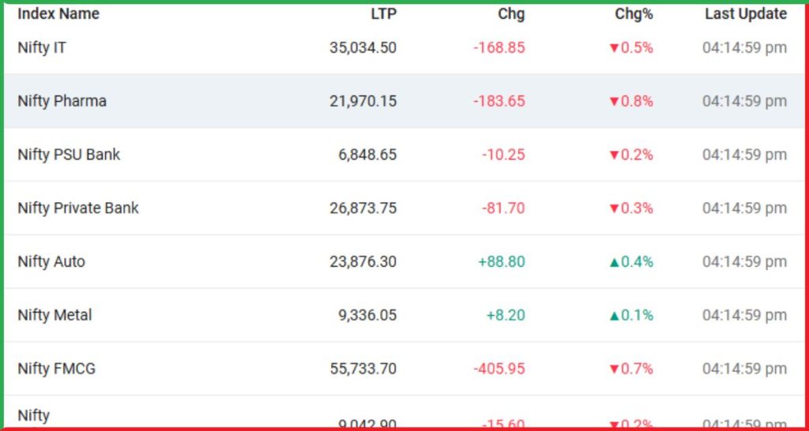Open the Nifty Metal index link
The image size is (809, 431).
pyautogui.click(x=55, y=315)
